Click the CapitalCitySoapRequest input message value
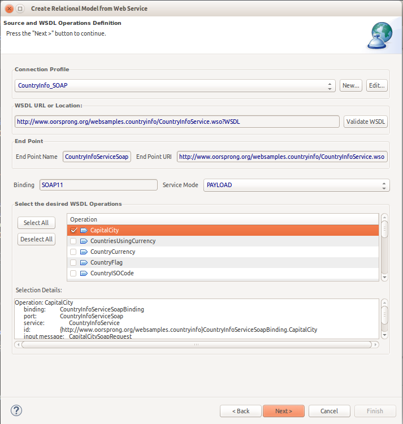This screenshot has width=403, height=424. (x=100, y=336)
